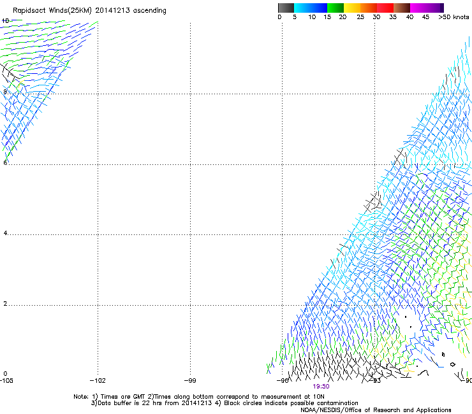Image resolution: width=472 pixels, height=414 pixels.
Task: Select the gray 0-5 knots color segment
Action: click(x=286, y=8)
